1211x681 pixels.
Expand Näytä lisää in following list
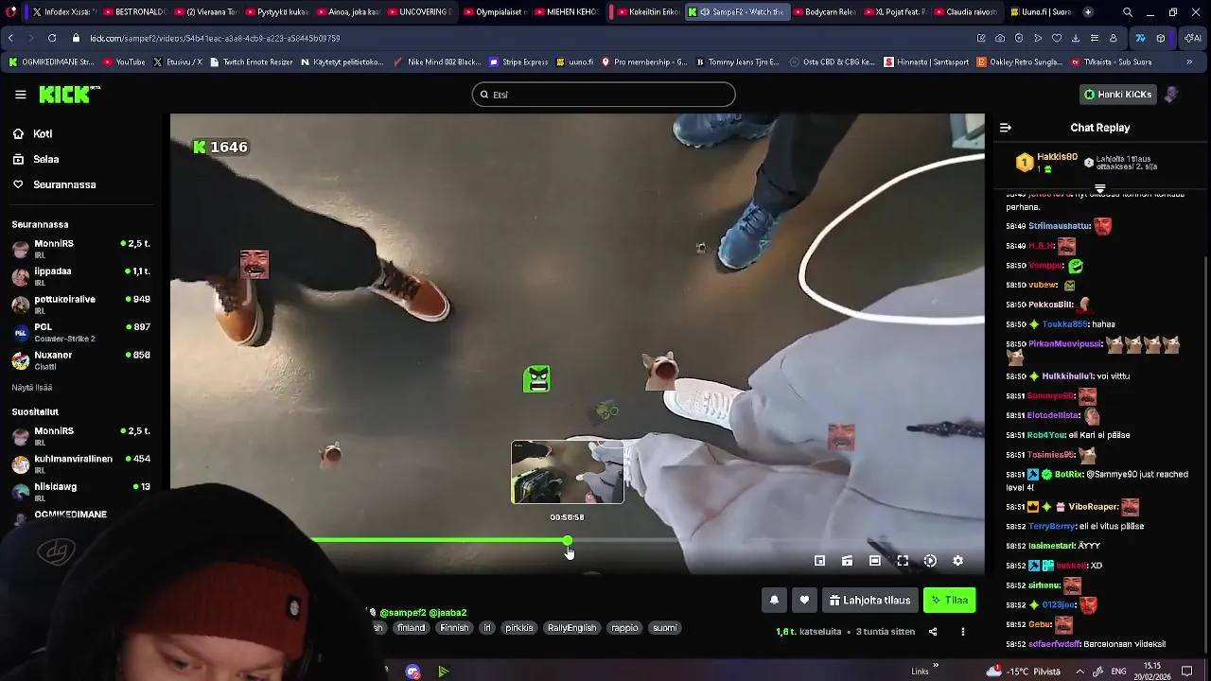click(32, 388)
